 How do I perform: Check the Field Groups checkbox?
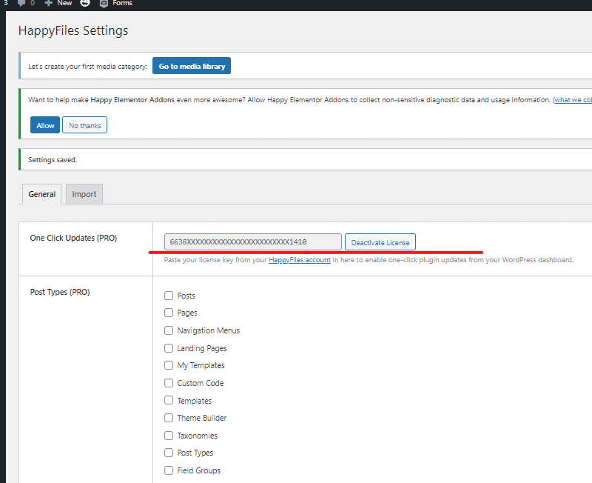pyautogui.click(x=169, y=470)
